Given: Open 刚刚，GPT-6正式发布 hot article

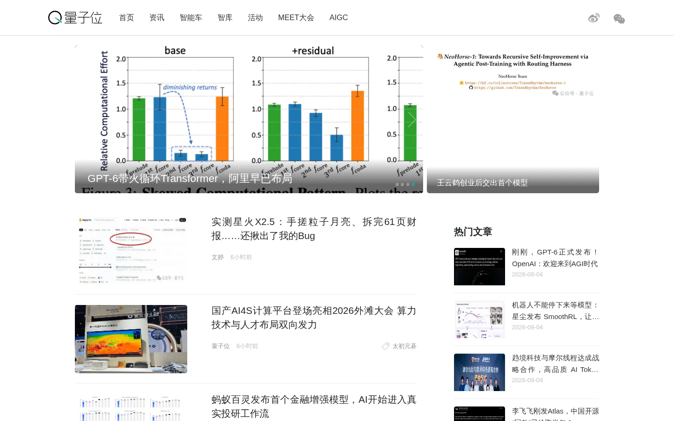Looking at the screenshot, I should pyautogui.click(x=555, y=258).
